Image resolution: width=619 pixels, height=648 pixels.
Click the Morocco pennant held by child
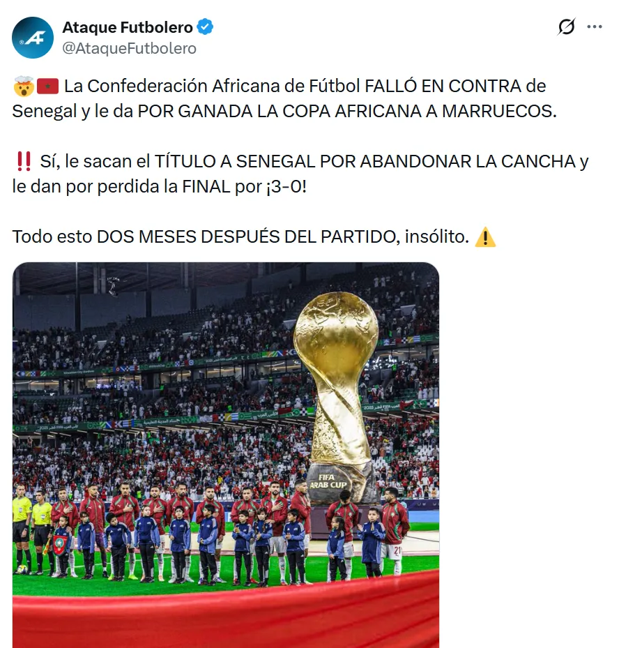coord(60,545)
